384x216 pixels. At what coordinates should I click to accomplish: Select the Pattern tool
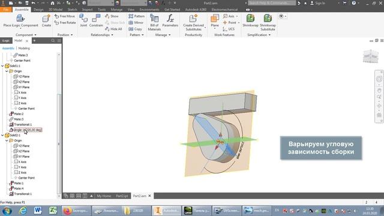[136, 16]
